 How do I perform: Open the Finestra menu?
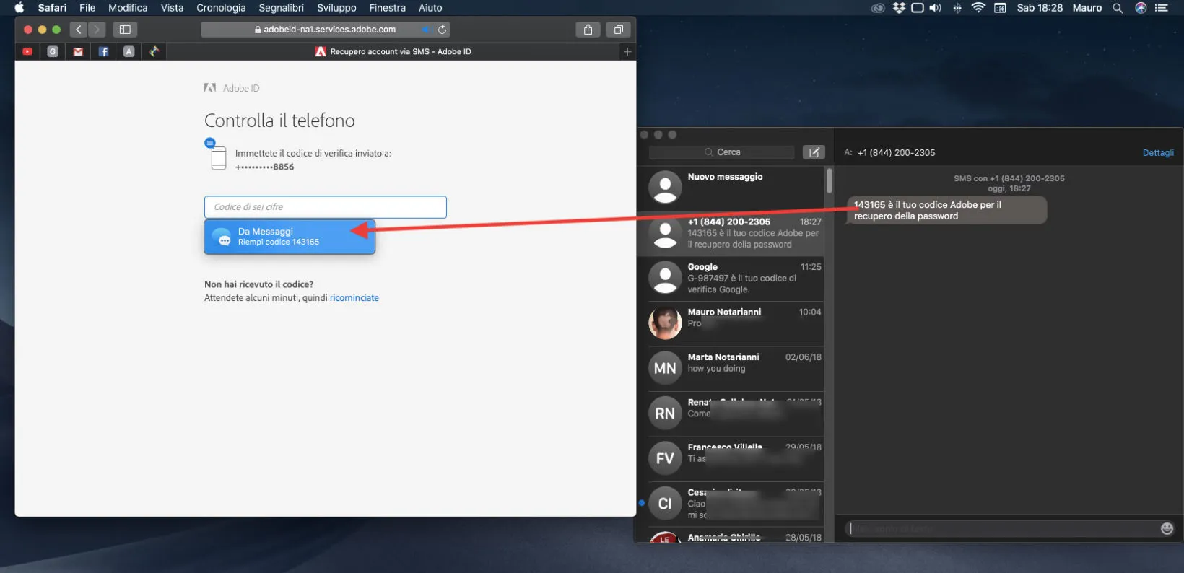click(x=387, y=8)
